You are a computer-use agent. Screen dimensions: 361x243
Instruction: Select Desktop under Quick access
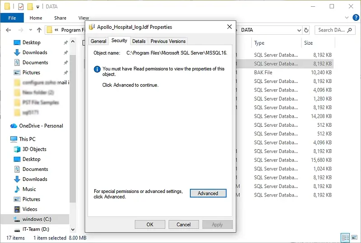click(31, 42)
